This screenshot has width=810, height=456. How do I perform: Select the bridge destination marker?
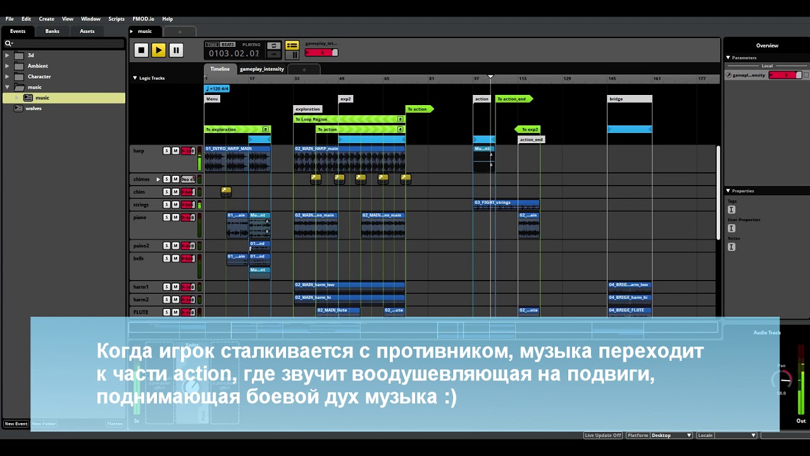coord(629,99)
